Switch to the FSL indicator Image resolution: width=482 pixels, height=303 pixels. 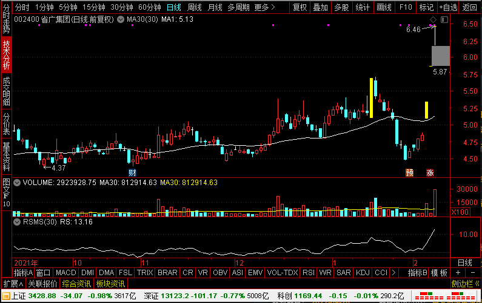click(126, 273)
